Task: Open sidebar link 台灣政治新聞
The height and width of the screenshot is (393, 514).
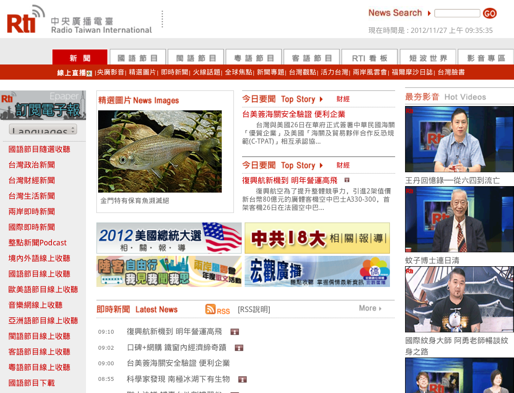Action: pos(32,165)
